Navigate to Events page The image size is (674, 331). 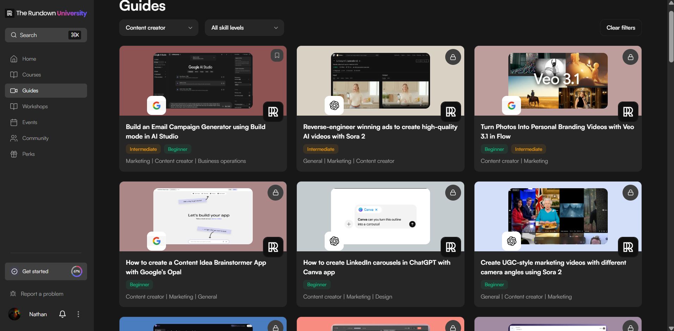coord(46,122)
